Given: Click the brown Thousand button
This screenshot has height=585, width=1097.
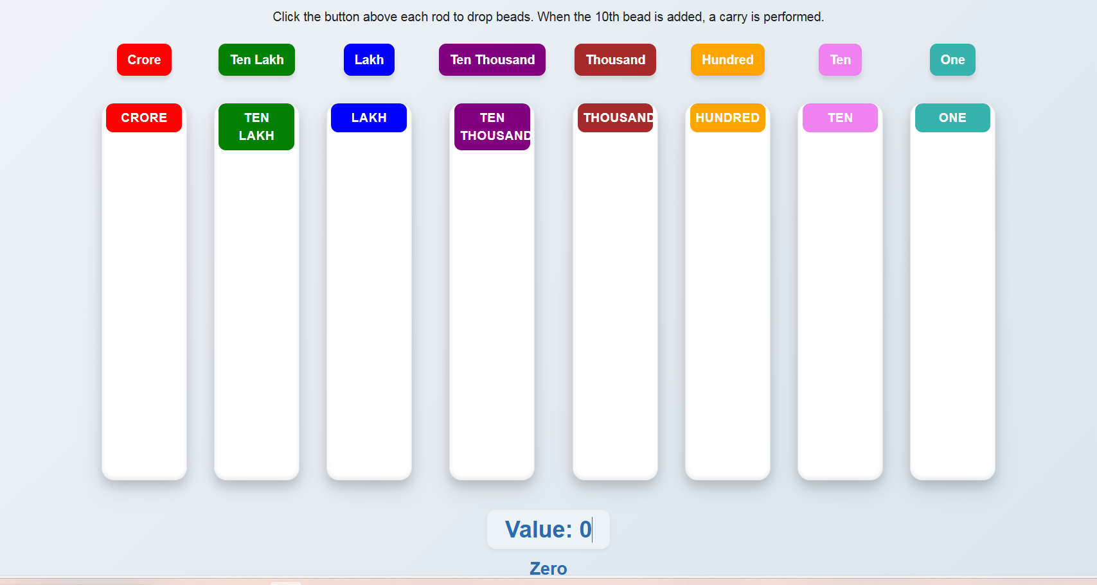Looking at the screenshot, I should pos(615,60).
